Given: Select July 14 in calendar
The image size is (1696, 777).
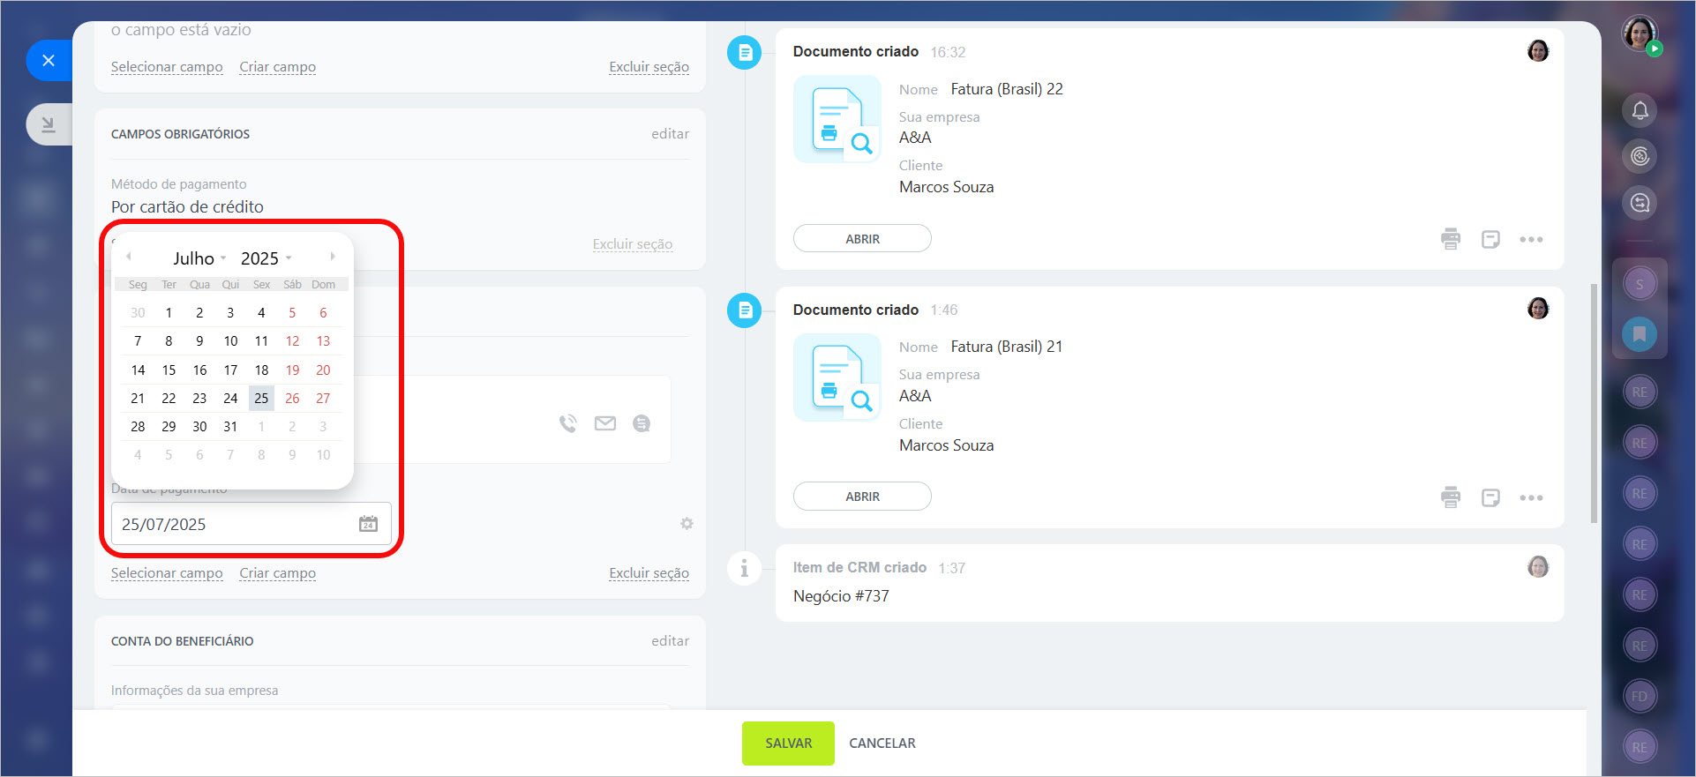Looking at the screenshot, I should click(x=138, y=370).
